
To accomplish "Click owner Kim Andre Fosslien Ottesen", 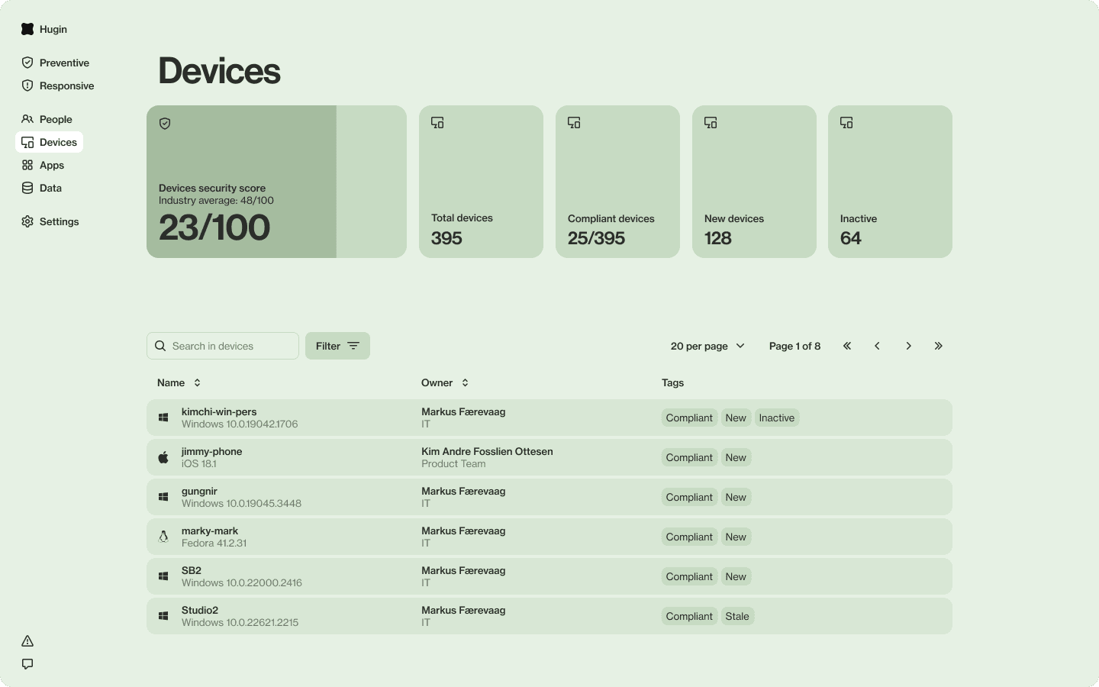I will tap(487, 451).
